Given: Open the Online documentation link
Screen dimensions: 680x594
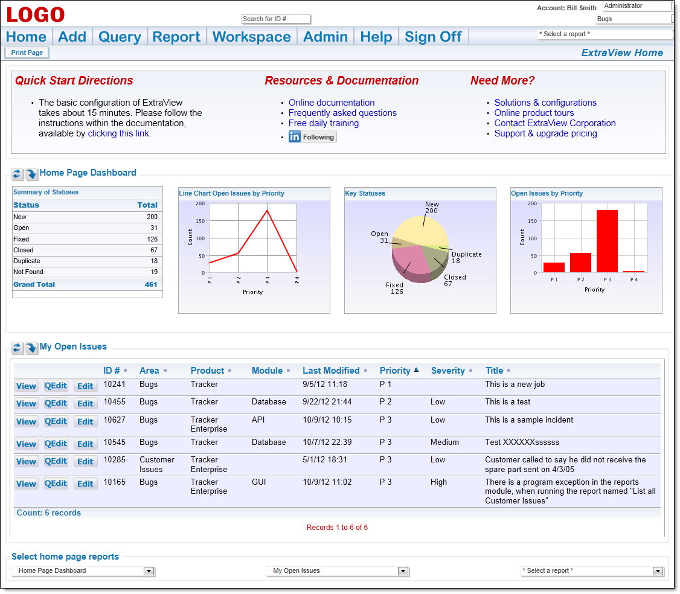Looking at the screenshot, I should (332, 103).
